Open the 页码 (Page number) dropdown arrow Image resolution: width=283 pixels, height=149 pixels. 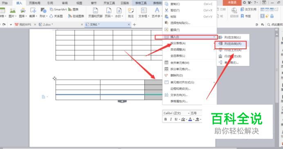coord(112,16)
